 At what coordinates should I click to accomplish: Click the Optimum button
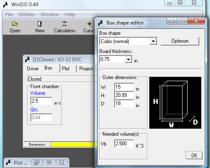click(180, 41)
